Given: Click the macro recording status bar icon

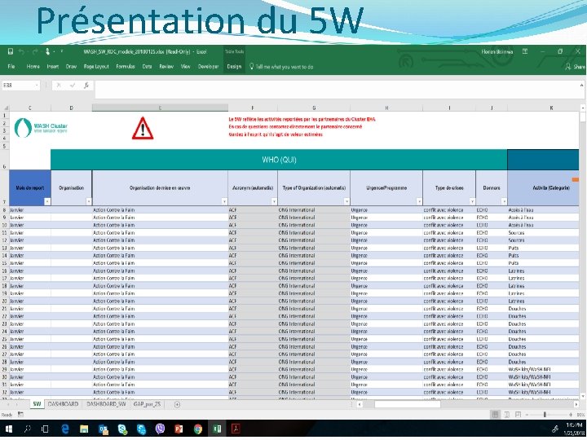Looking at the screenshot, I should click(20, 415).
